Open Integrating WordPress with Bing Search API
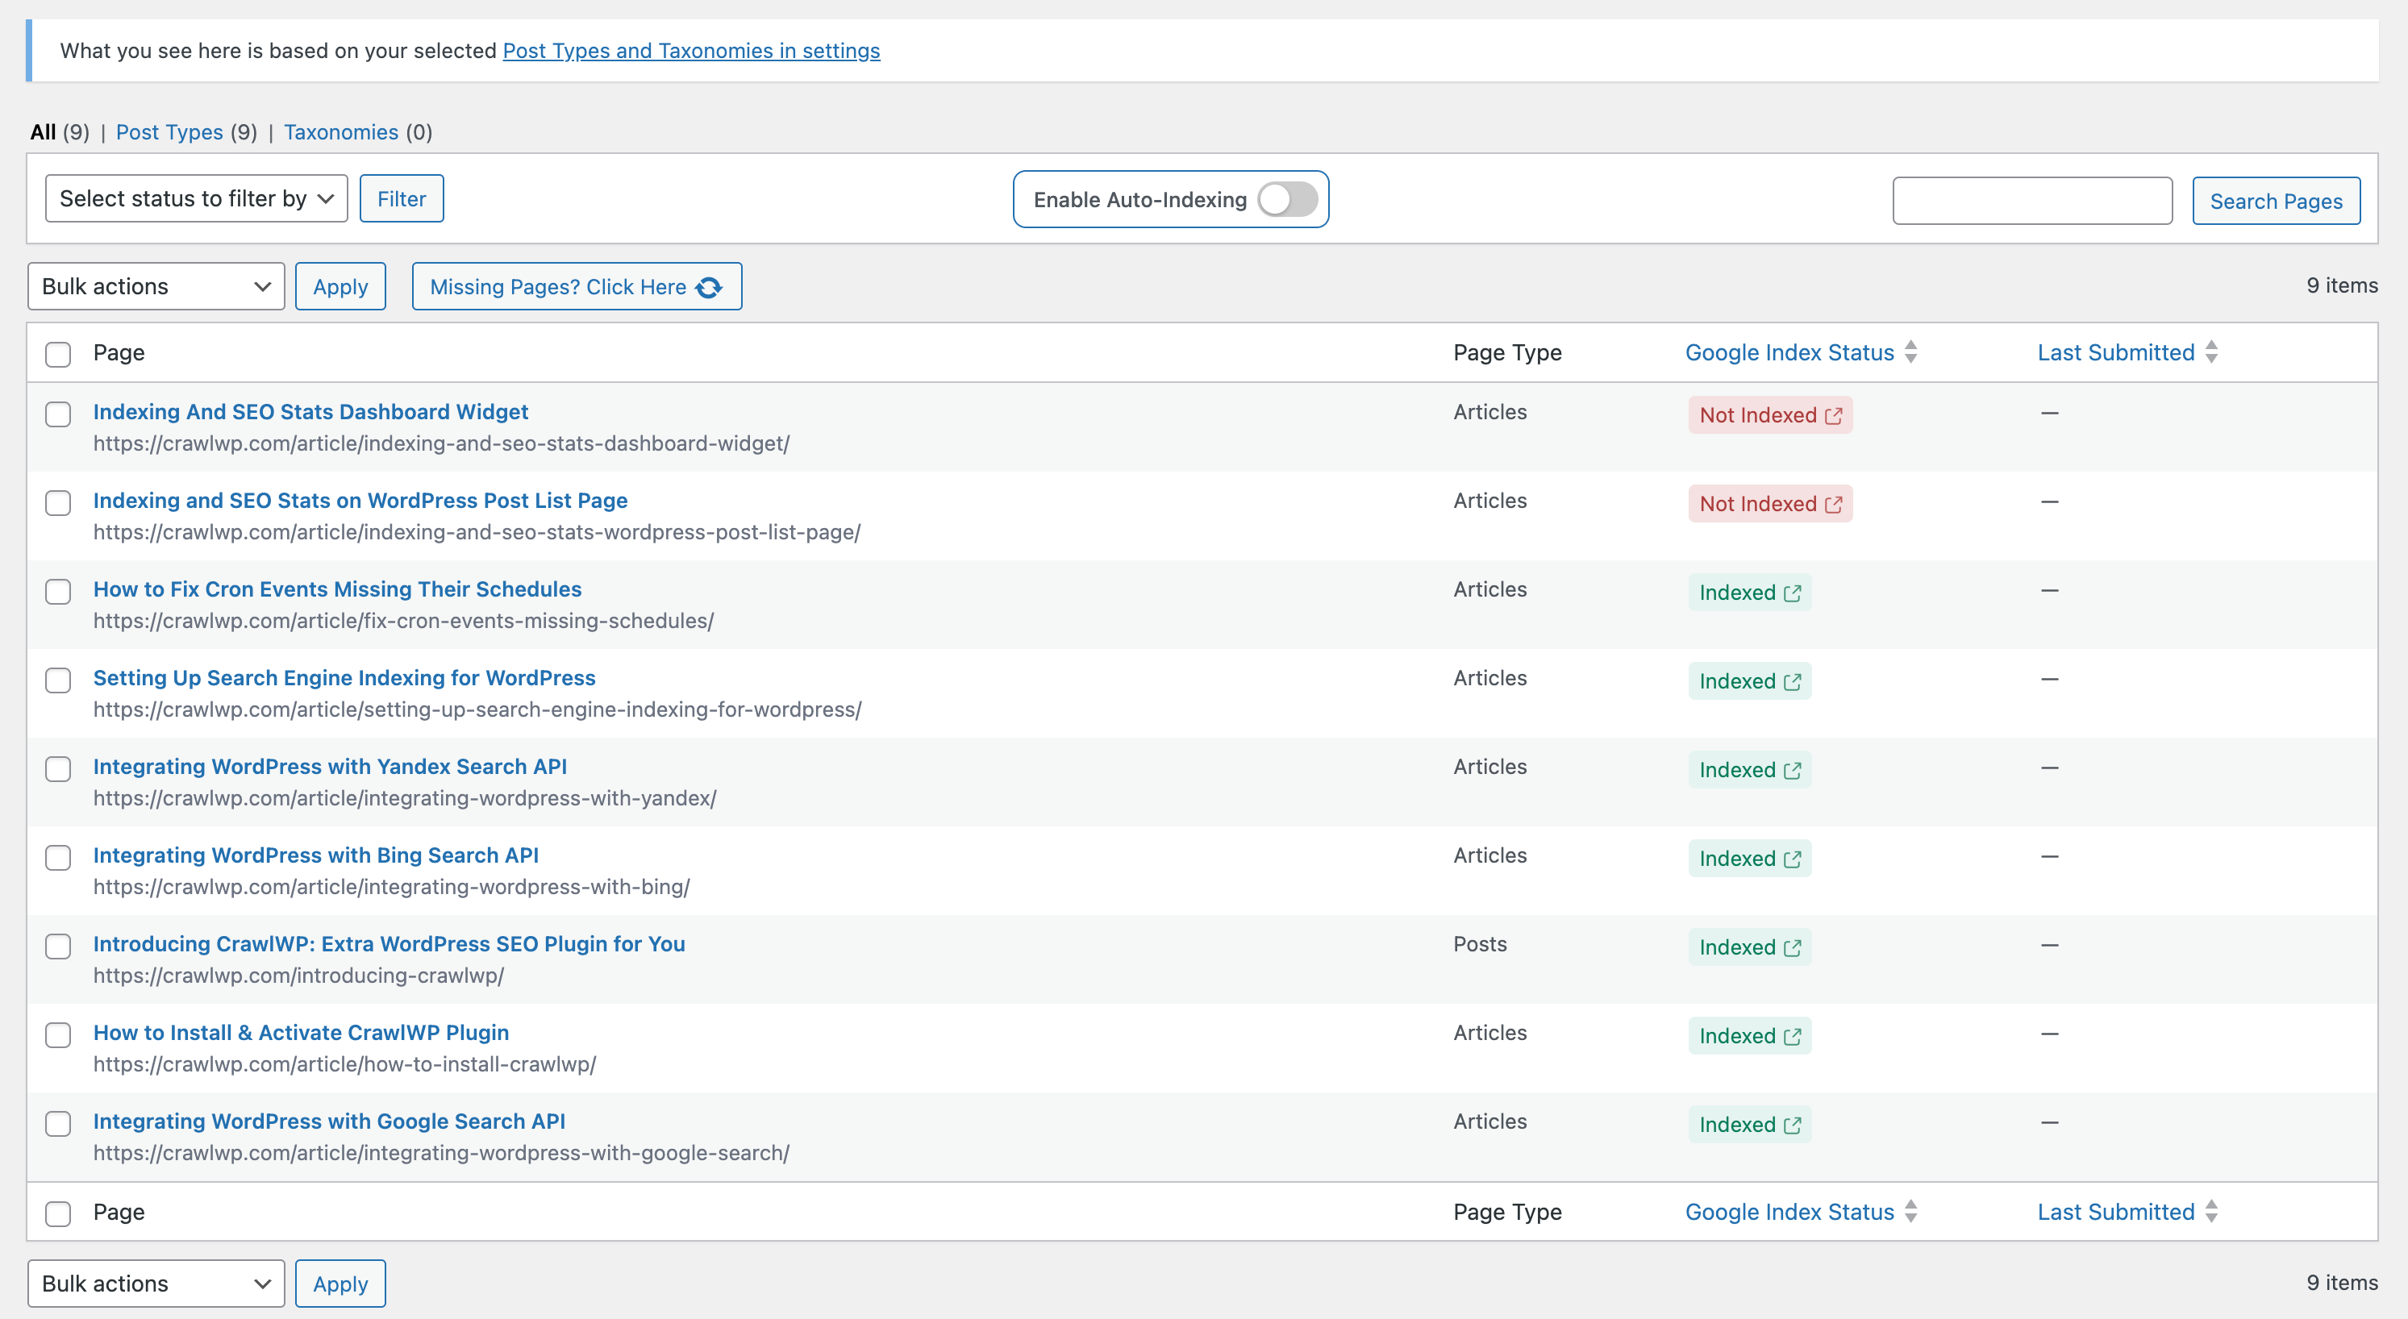2408x1319 pixels. tap(316, 855)
